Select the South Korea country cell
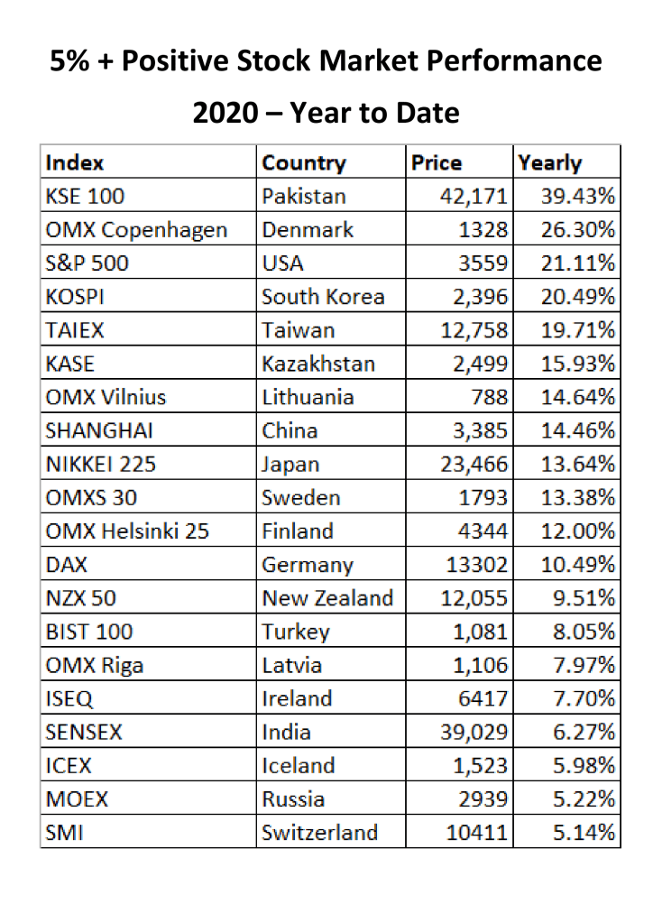 coord(323,297)
